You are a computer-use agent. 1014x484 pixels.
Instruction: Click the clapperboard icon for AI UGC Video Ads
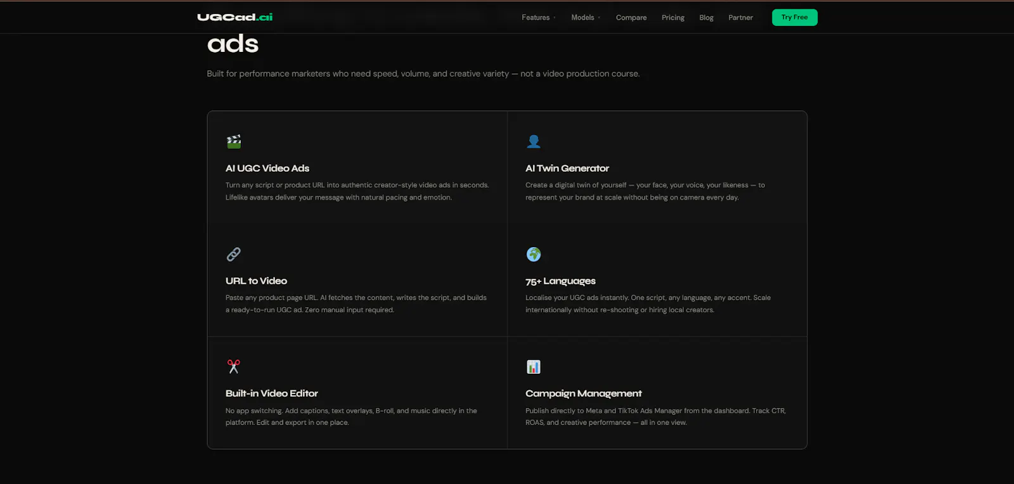point(234,141)
